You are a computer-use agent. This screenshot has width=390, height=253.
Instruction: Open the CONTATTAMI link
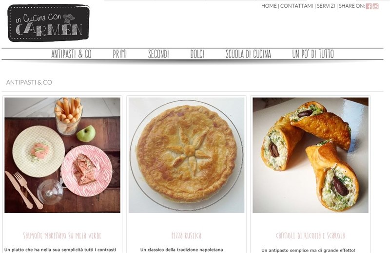coord(297,6)
